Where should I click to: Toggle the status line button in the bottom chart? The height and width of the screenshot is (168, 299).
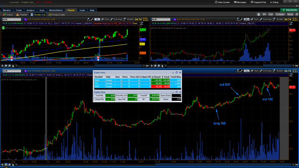coord(291,75)
